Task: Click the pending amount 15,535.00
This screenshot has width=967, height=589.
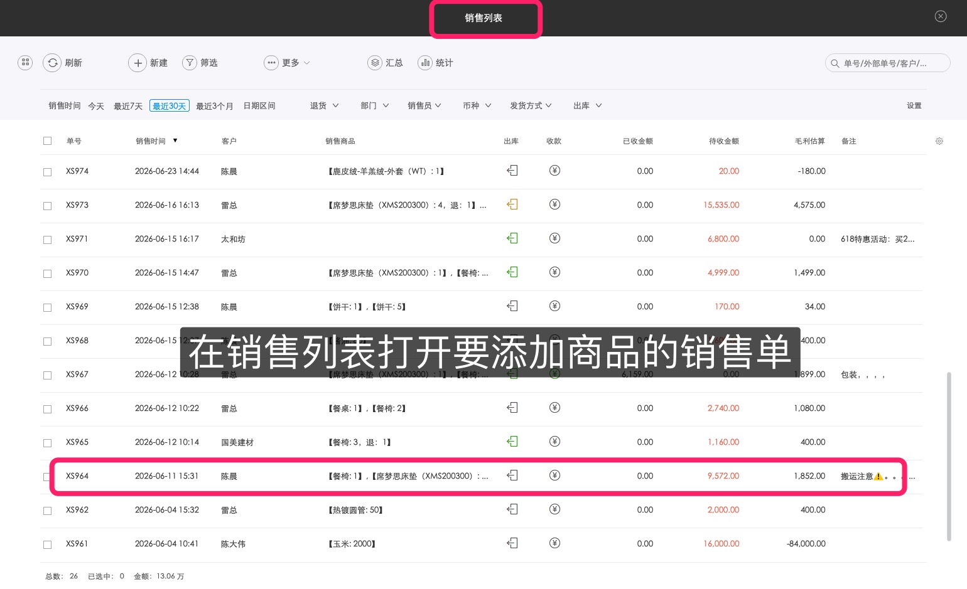Action: click(721, 205)
